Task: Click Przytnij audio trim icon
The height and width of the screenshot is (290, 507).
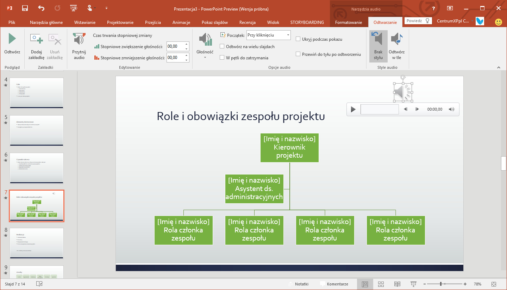Action: click(79, 39)
